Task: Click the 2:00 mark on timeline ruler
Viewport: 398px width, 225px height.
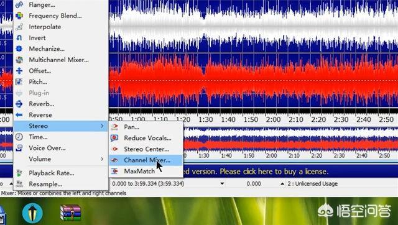Action: [x=273, y=119]
